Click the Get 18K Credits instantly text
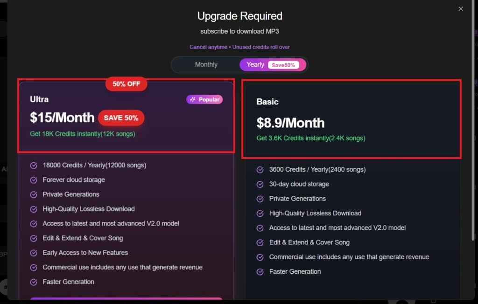The width and height of the screenshot is (478, 304). [82, 134]
